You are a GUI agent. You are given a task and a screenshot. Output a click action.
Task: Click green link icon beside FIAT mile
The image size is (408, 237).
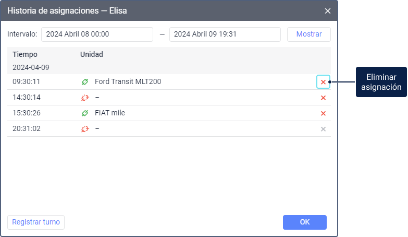pos(85,113)
